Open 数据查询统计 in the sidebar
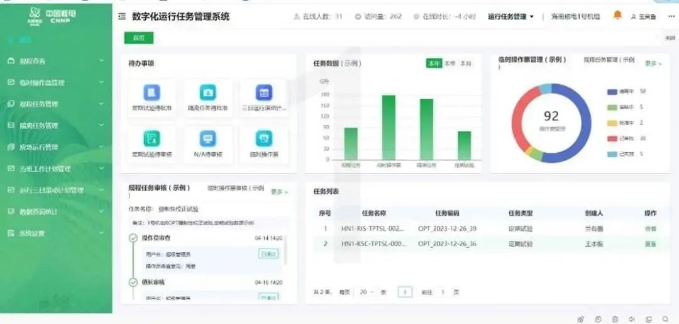This screenshot has width=679, height=324. pyautogui.click(x=55, y=211)
